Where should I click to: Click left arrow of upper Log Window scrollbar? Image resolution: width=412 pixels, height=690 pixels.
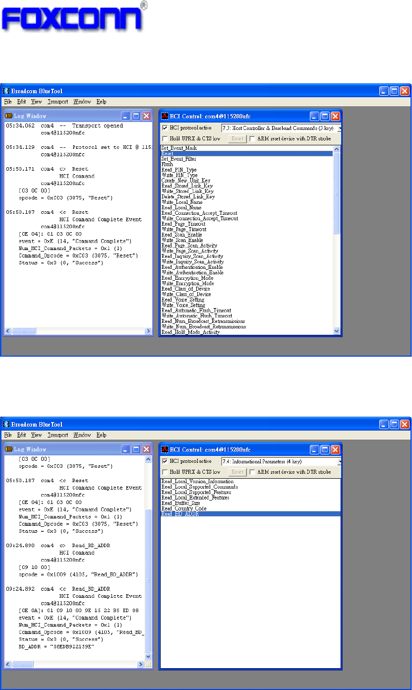coord(8,331)
